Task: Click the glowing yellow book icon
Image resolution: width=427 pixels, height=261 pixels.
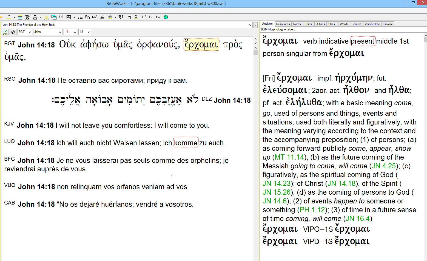Action: tap(47, 17)
